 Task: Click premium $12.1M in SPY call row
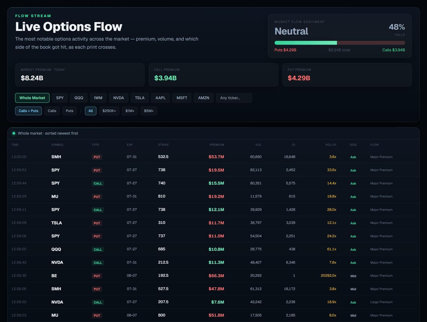[x=216, y=210]
